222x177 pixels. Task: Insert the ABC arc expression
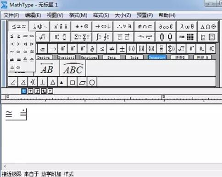[x=73, y=68]
